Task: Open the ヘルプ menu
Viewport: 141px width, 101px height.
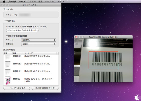Action: [x=61, y=1]
